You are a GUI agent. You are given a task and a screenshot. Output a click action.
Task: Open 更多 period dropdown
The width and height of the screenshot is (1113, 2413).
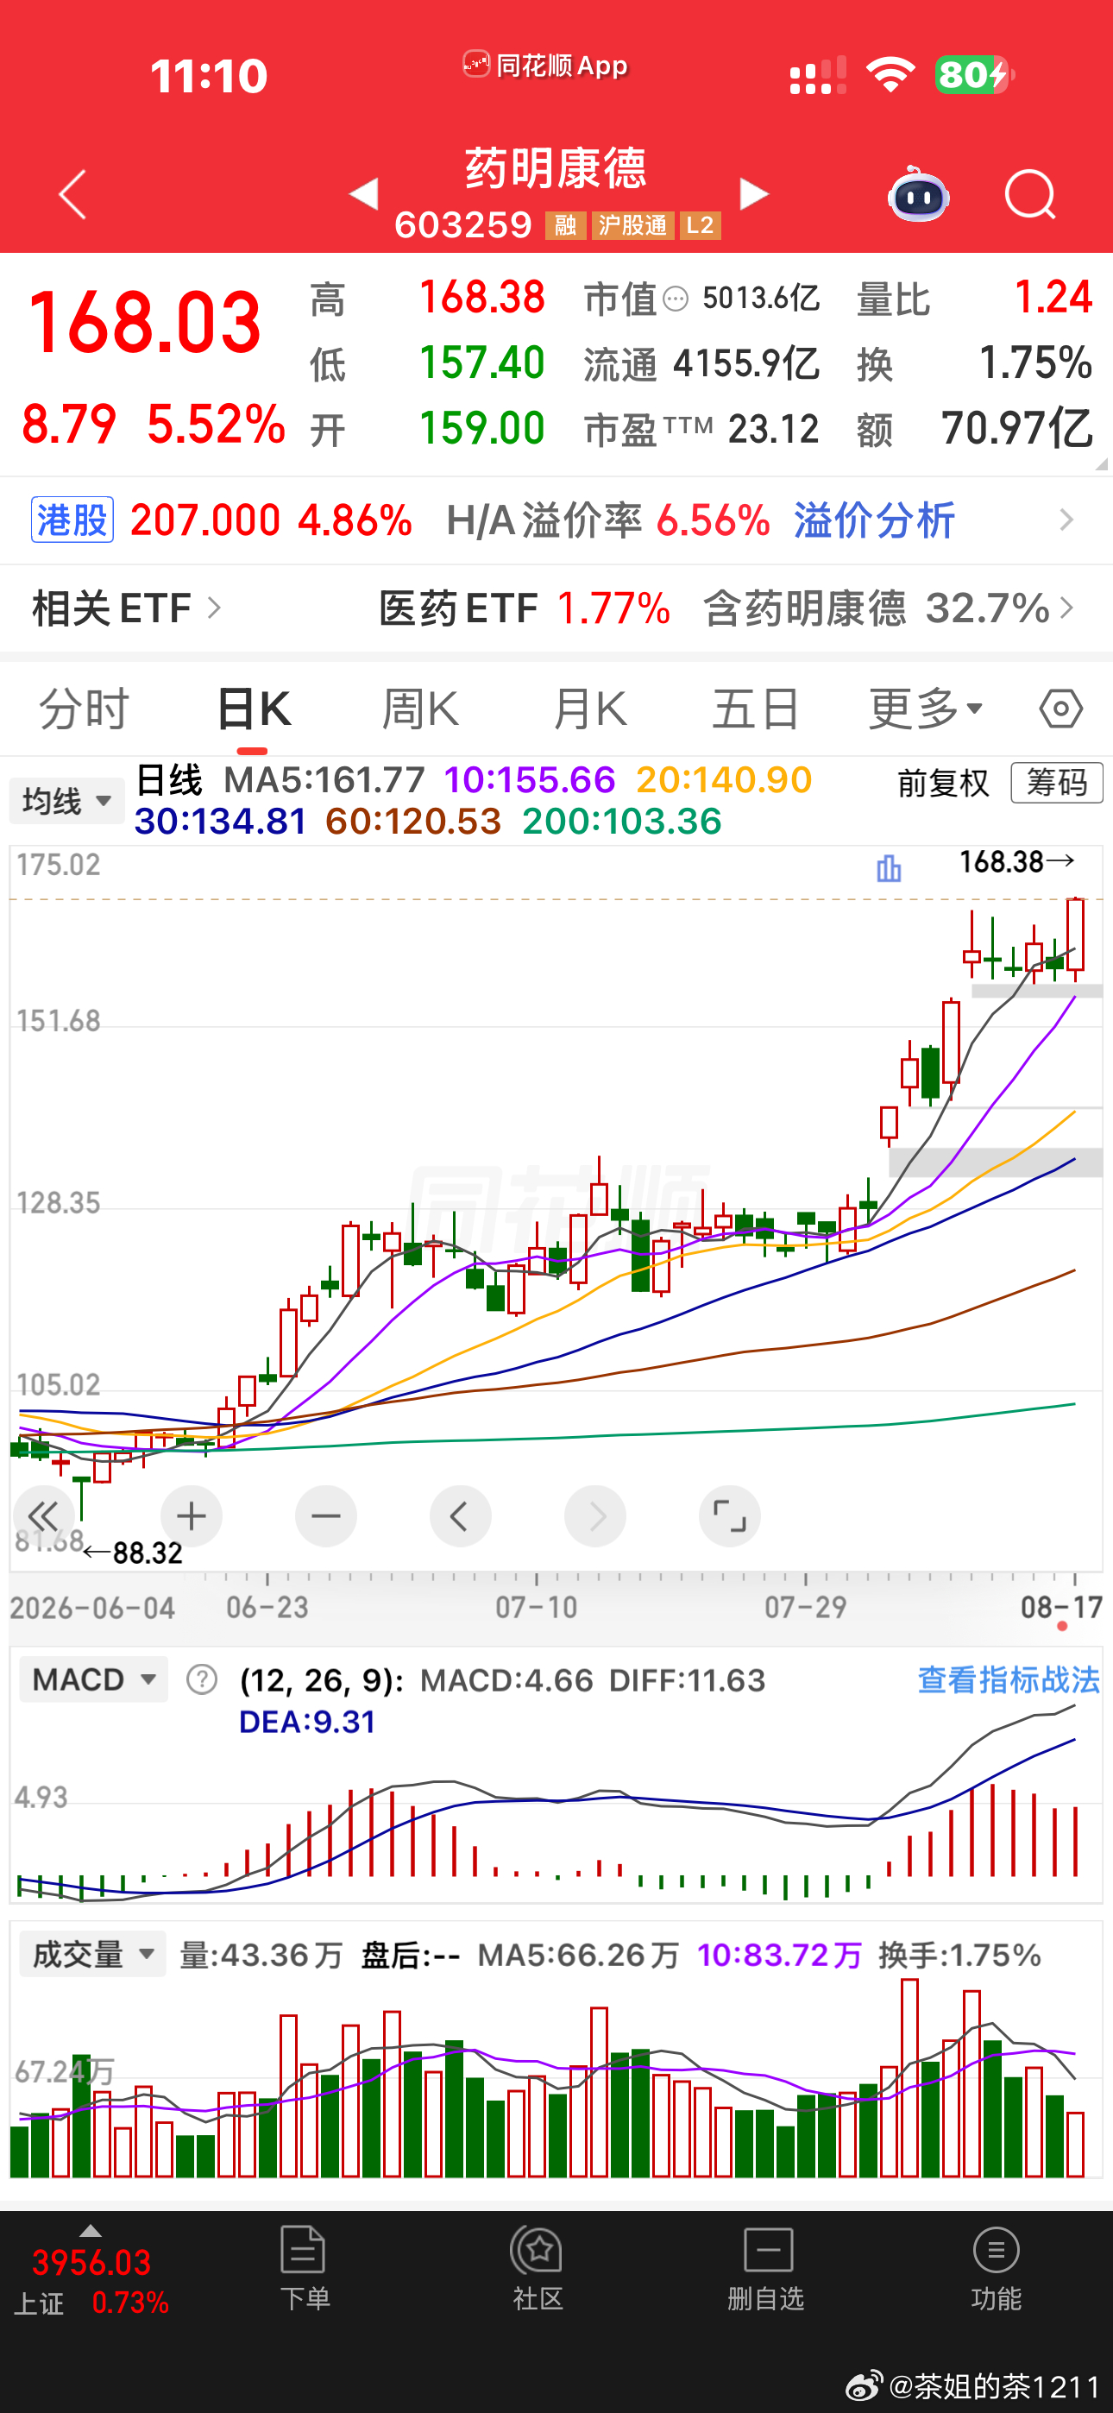pos(926,709)
